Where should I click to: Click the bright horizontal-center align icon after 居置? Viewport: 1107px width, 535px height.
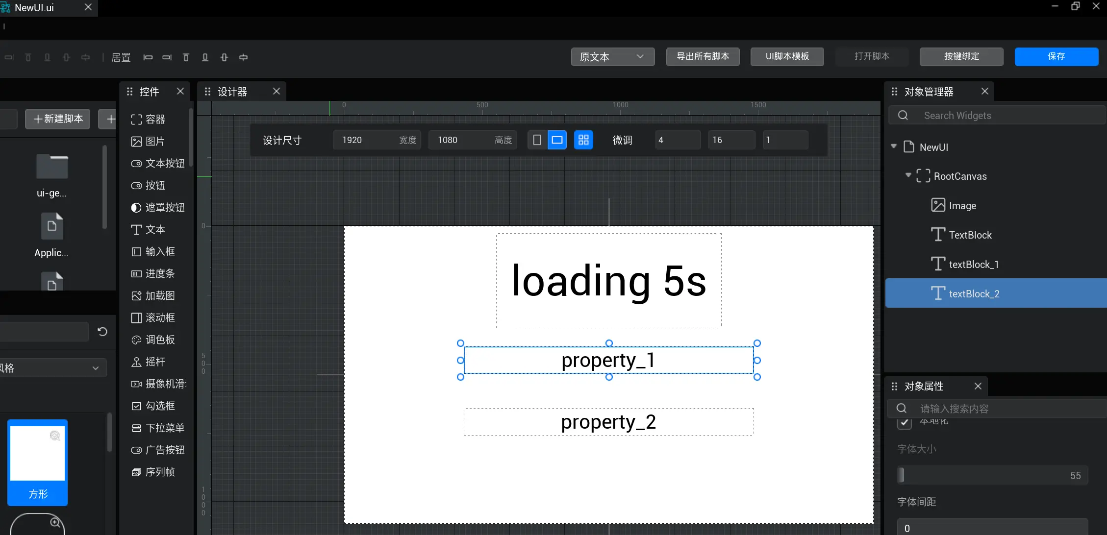(x=243, y=57)
